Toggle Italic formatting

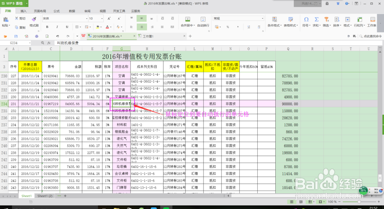coord(57,27)
